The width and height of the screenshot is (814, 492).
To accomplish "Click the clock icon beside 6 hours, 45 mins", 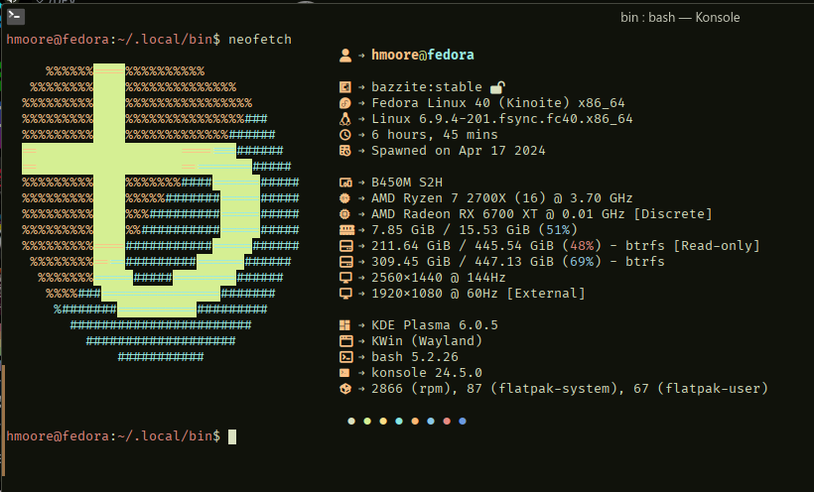I will point(345,135).
